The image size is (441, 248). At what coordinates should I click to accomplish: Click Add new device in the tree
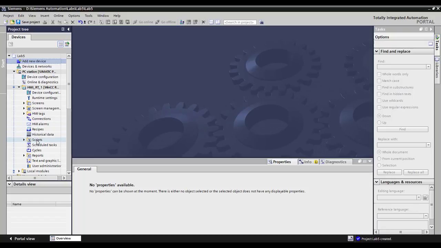coord(34,61)
